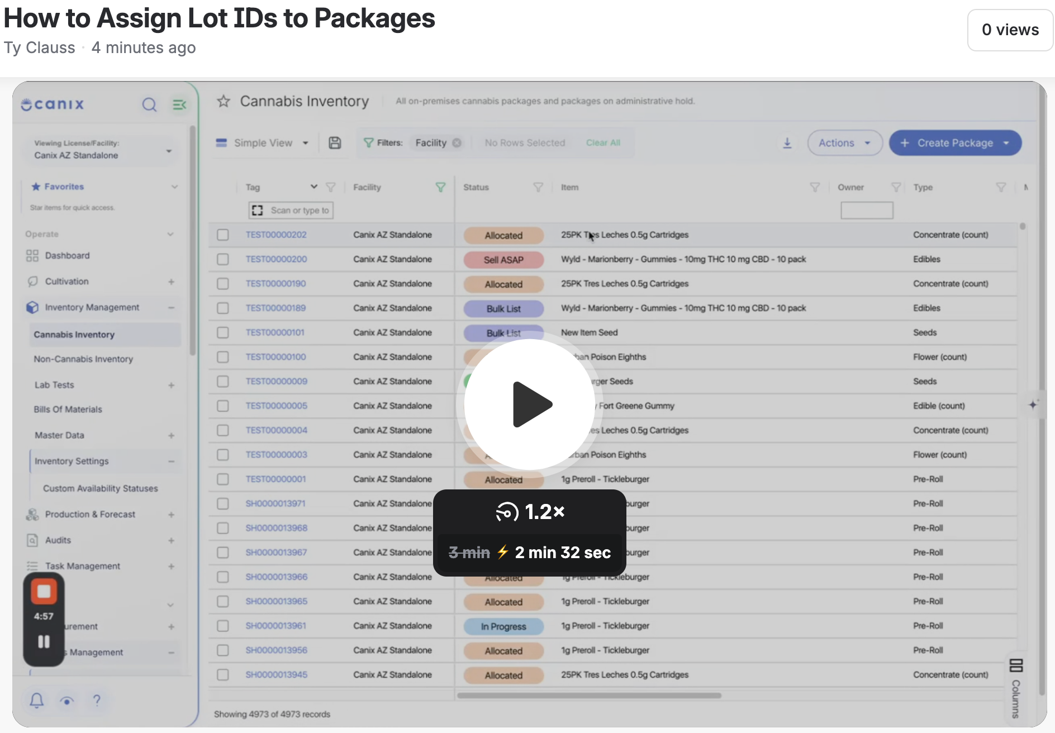
Task: Collapse the sidebar using the menu icon
Action: pyautogui.click(x=179, y=104)
